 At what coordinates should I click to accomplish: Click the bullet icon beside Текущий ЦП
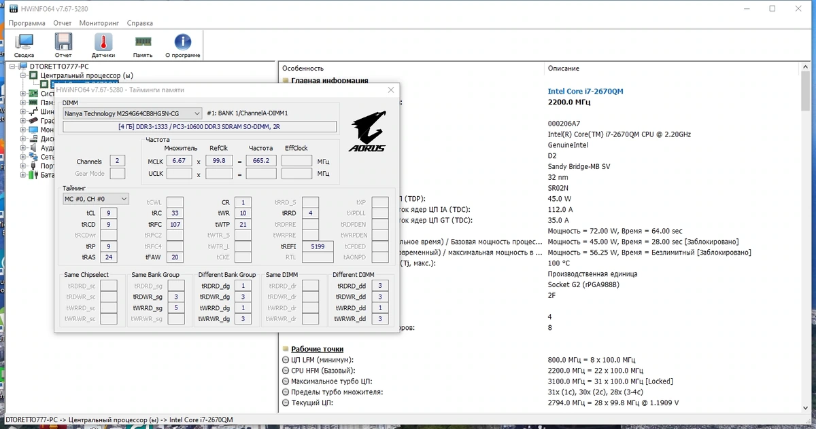(286, 403)
